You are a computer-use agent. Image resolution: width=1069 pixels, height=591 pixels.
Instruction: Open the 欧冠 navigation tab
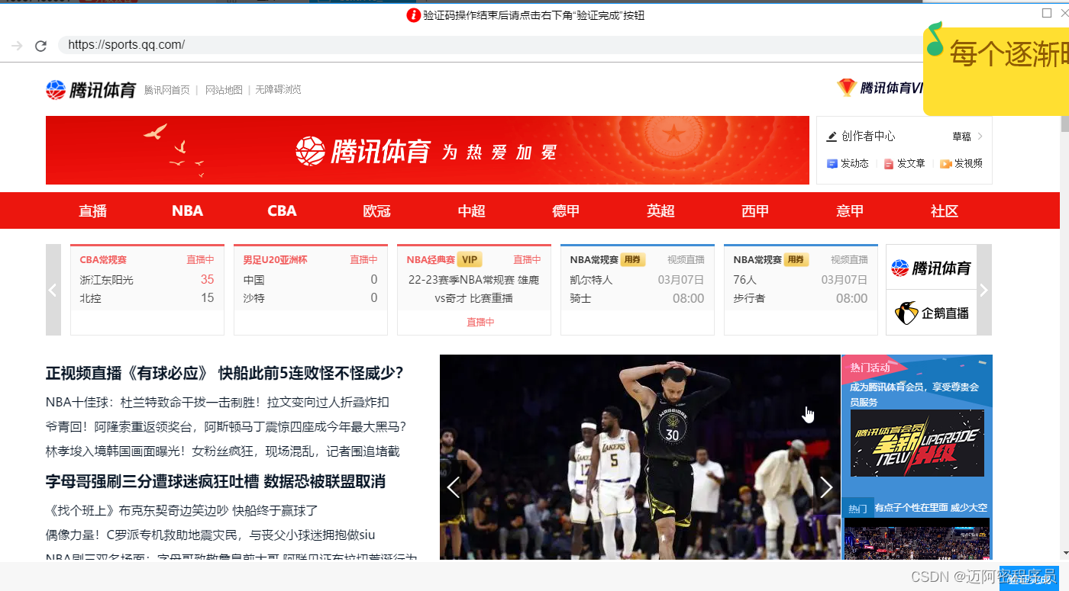[x=376, y=211]
